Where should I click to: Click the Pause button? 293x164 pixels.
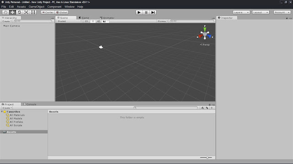[146, 12]
